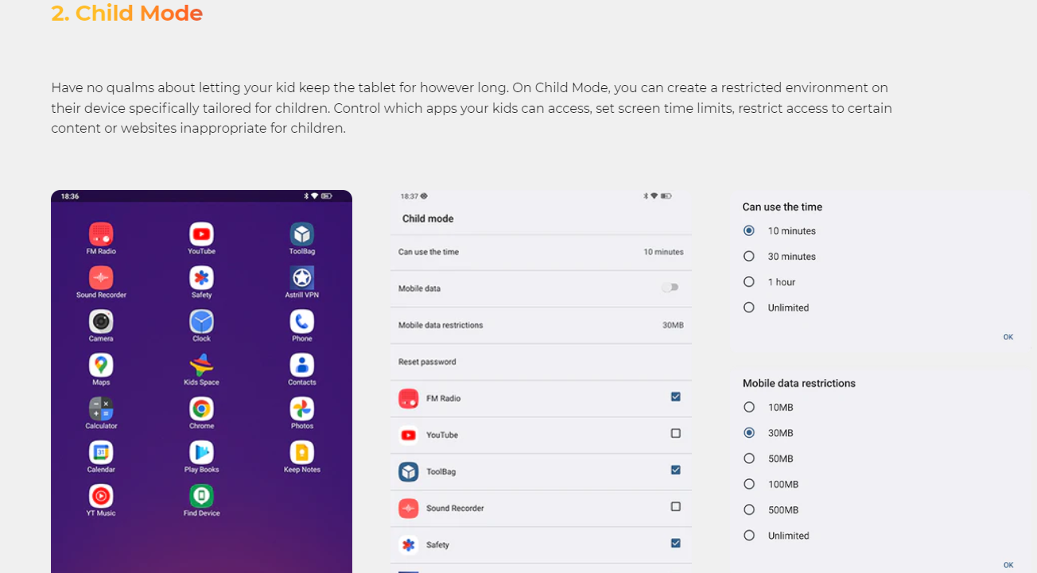Open the Play Books app icon
This screenshot has width=1037, height=573.
pos(201,453)
